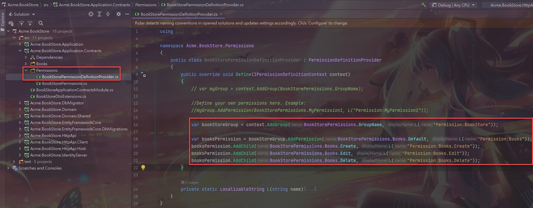Open Solution panel gear settings
533x208 pixels.
[x=118, y=14]
